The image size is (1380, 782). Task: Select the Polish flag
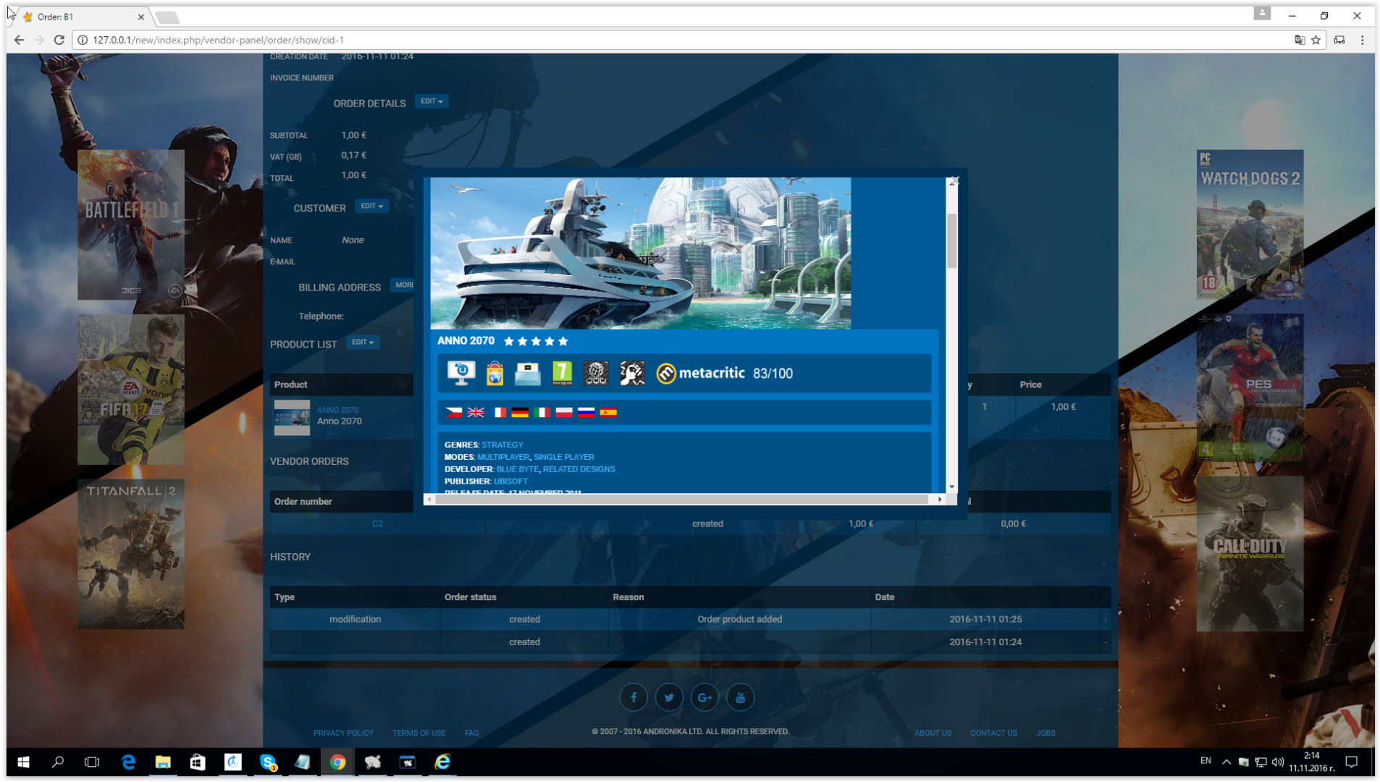tap(564, 412)
